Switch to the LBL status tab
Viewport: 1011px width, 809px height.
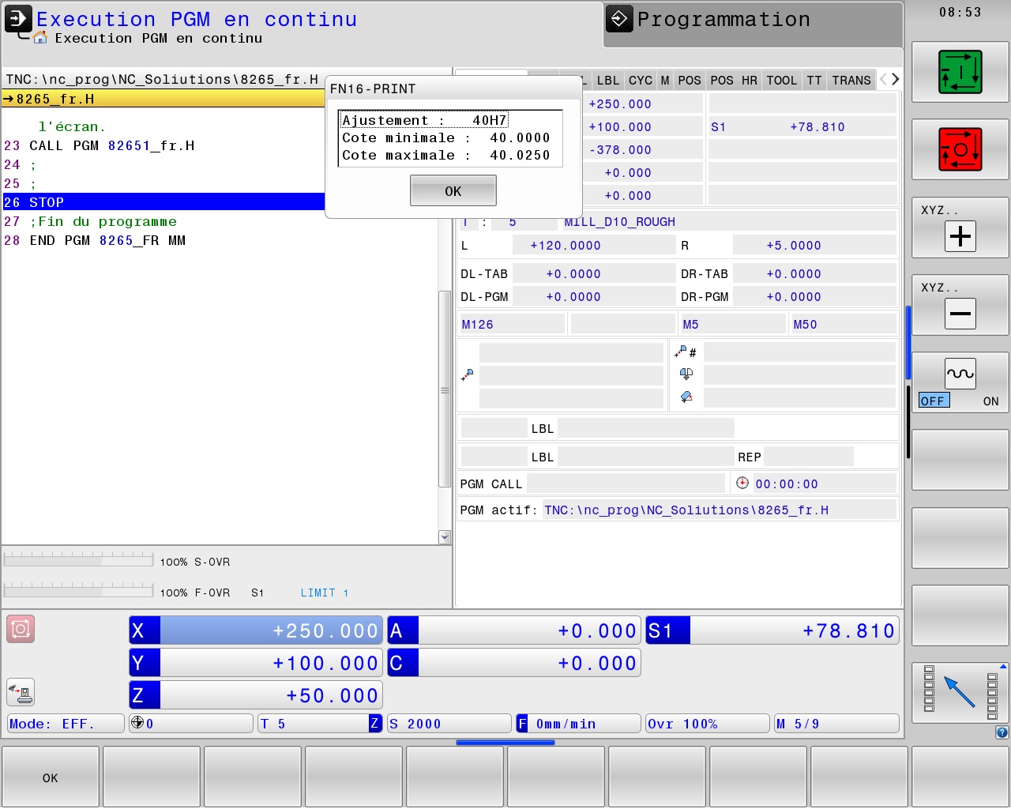click(x=608, y=80)
